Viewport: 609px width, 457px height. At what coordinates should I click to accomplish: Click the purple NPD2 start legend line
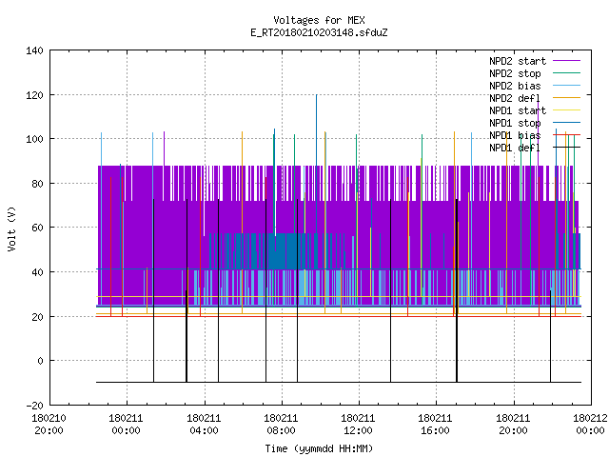[567, 61]
